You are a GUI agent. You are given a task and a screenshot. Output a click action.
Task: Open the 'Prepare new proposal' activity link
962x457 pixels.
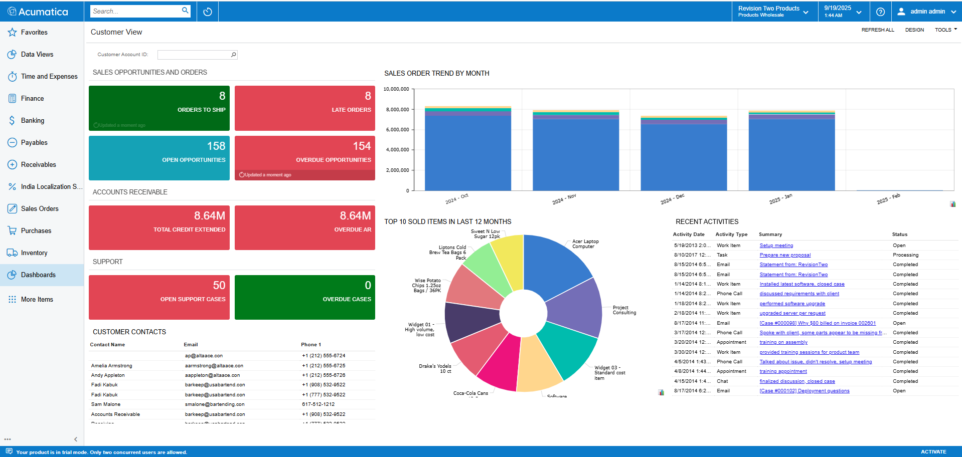click(784, 255)
